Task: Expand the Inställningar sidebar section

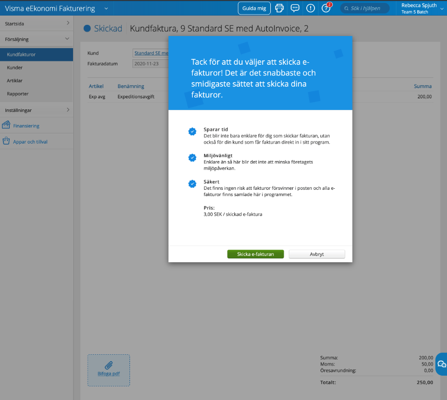Action: (68, 110)
